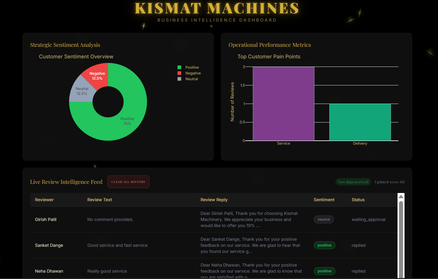The image size is (438, 279).
Task: Select reviewer name Girish Patil
Action: click(x=46, y=219)
